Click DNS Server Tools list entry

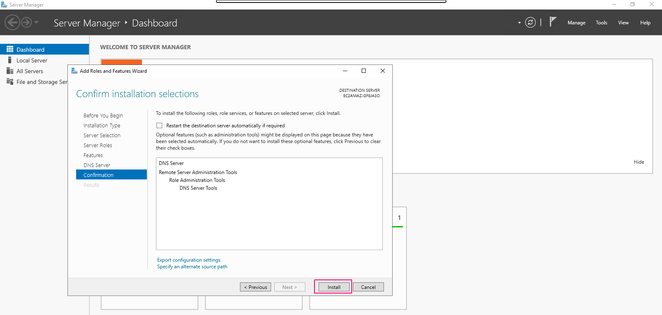198,188
